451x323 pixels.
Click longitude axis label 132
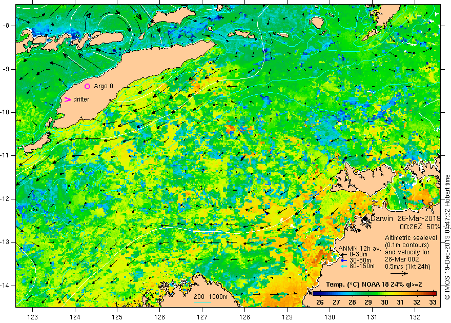pyautogui.click(x=415, y=317)
